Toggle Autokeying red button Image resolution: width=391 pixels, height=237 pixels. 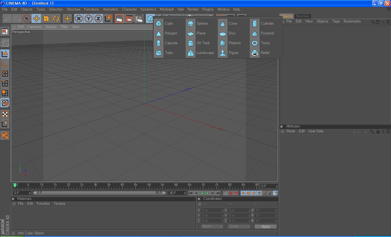tap(231, 193)
